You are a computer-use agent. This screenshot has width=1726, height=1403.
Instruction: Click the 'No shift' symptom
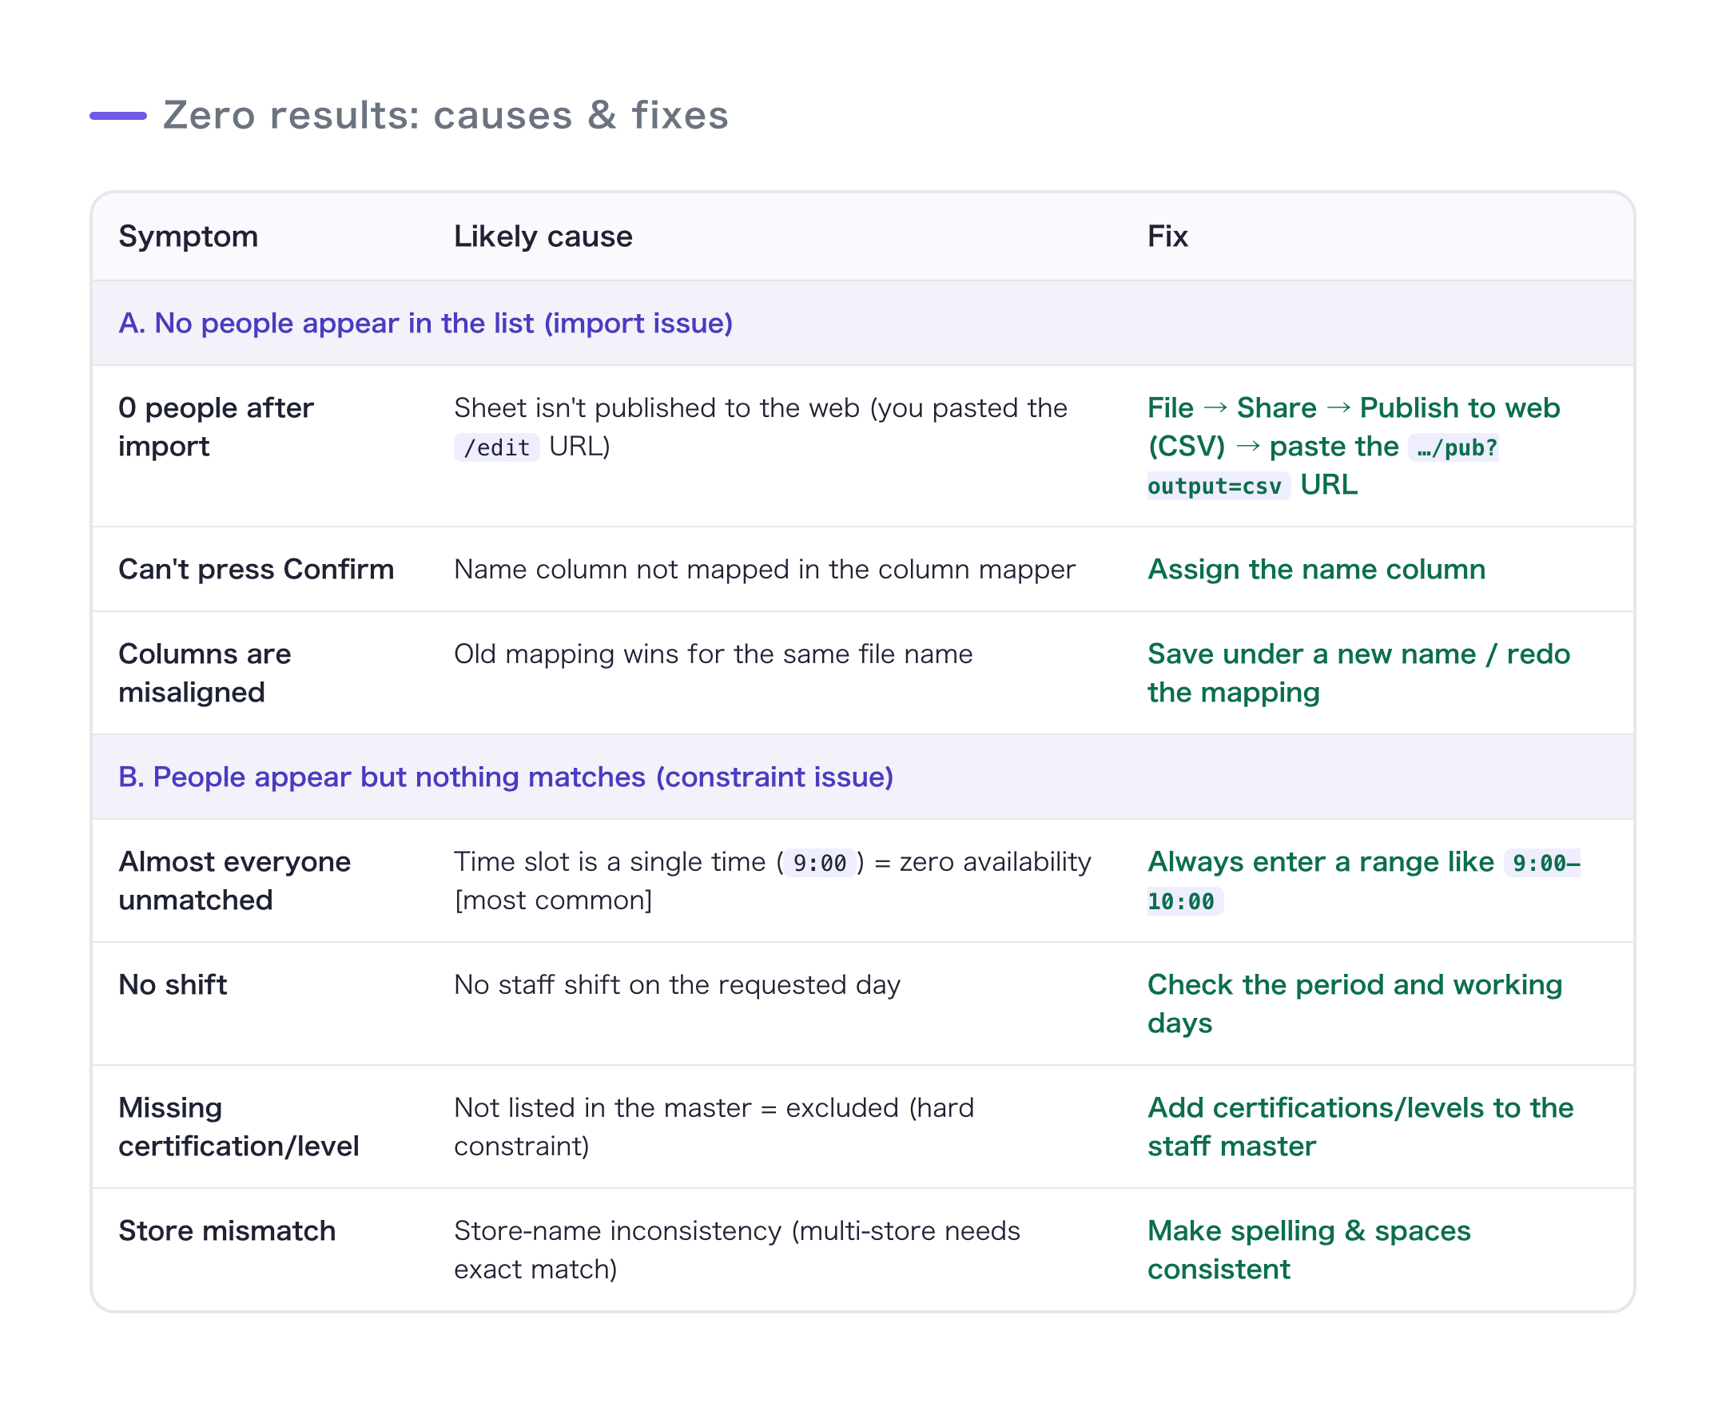pyautogui.click(x=172, y=984)
